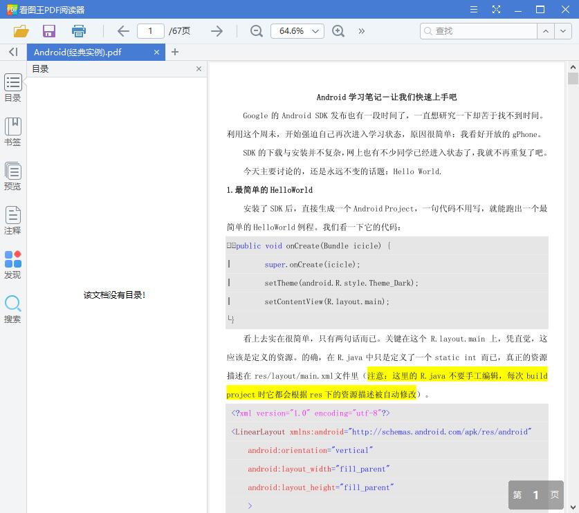Screen dimensions: 579x513
Task: Zoom in using the magnifier plus icon
Action: 338,31
